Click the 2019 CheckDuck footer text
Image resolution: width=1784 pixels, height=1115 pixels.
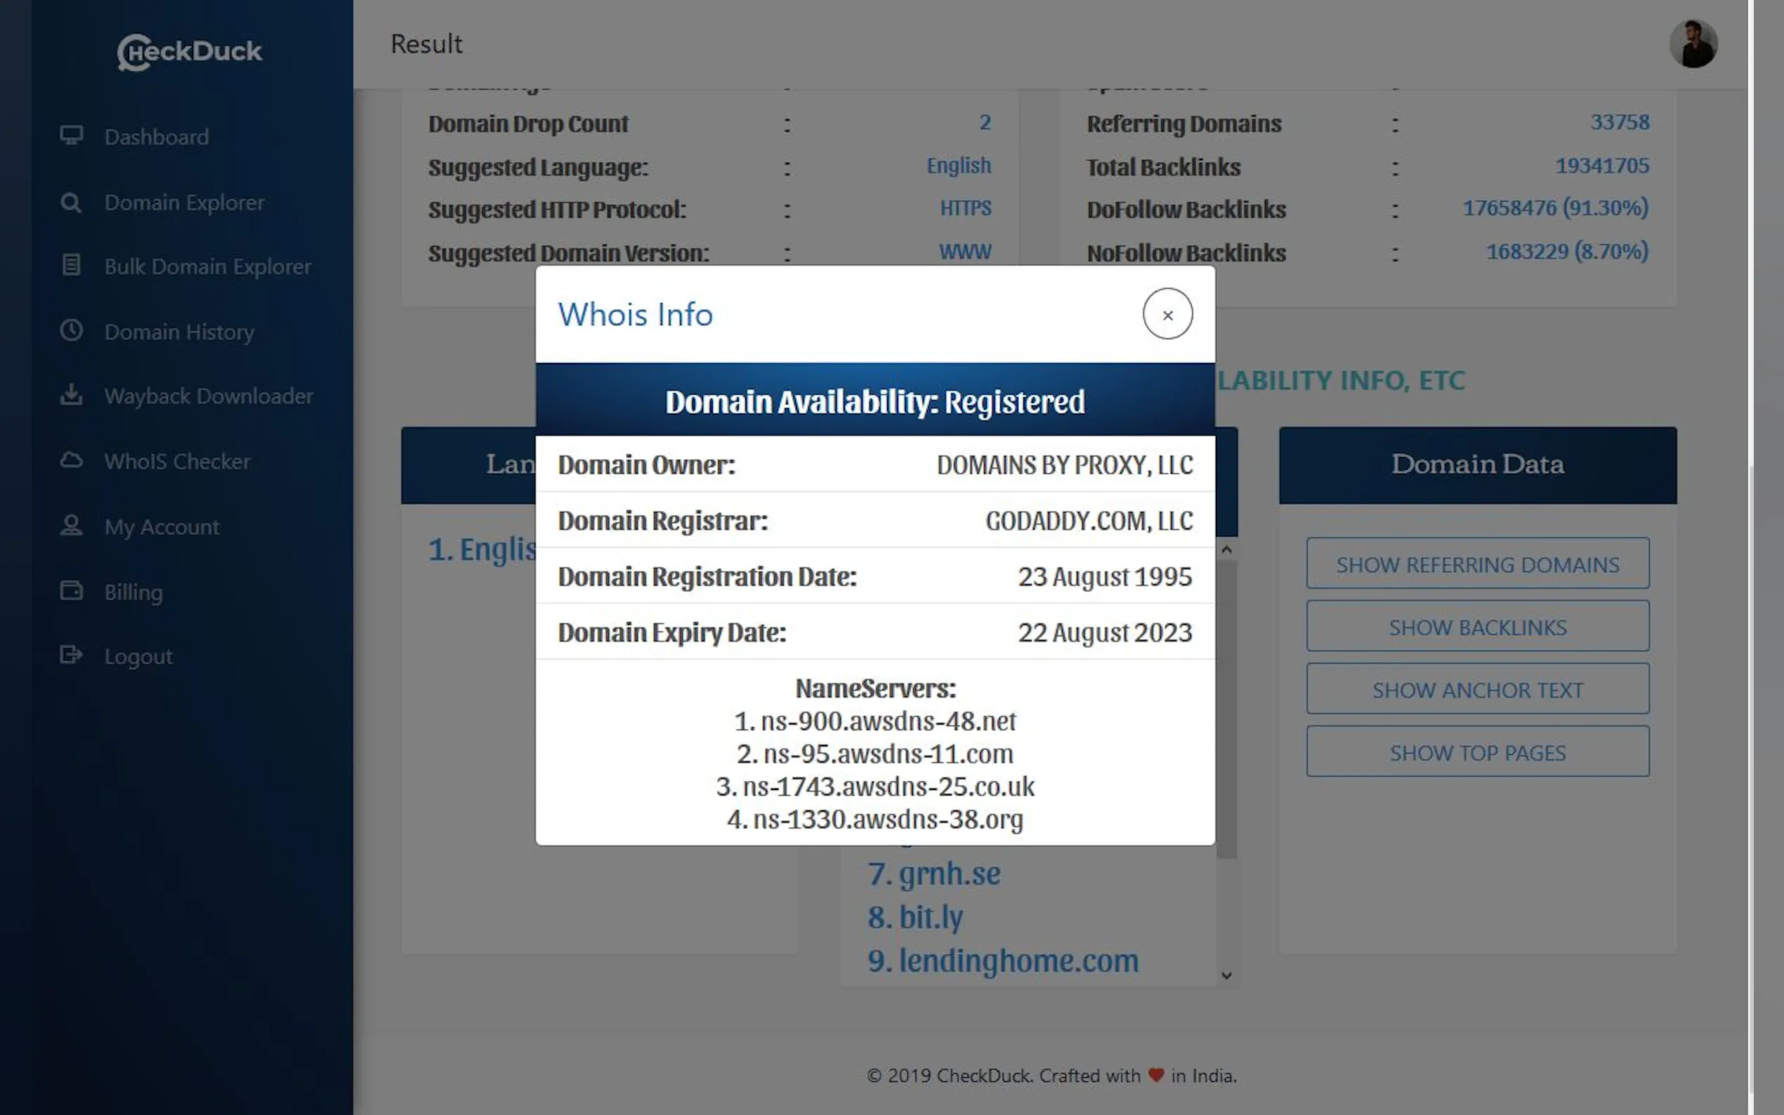click(x=1051, y=1076)
